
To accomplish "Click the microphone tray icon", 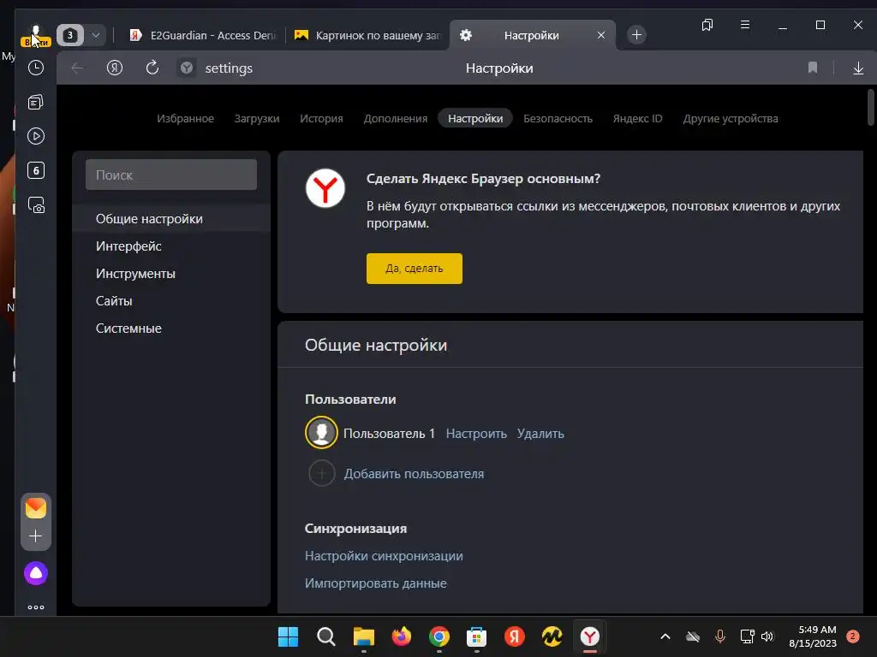I will point(719,636).
